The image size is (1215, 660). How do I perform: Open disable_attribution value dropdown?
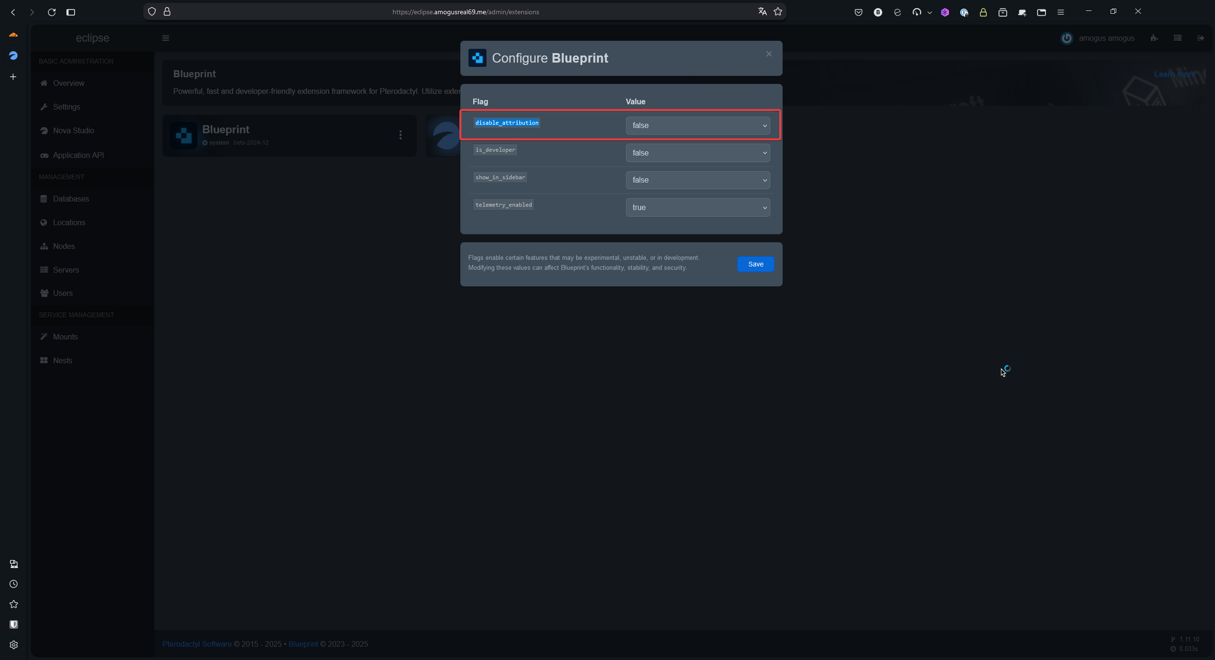pos(698,126)
